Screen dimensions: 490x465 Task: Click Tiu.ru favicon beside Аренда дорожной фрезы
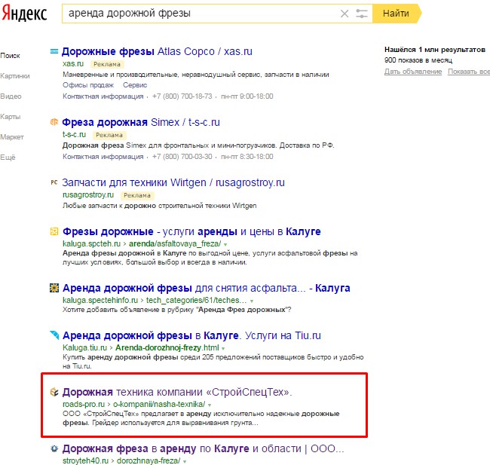point(54,335)
